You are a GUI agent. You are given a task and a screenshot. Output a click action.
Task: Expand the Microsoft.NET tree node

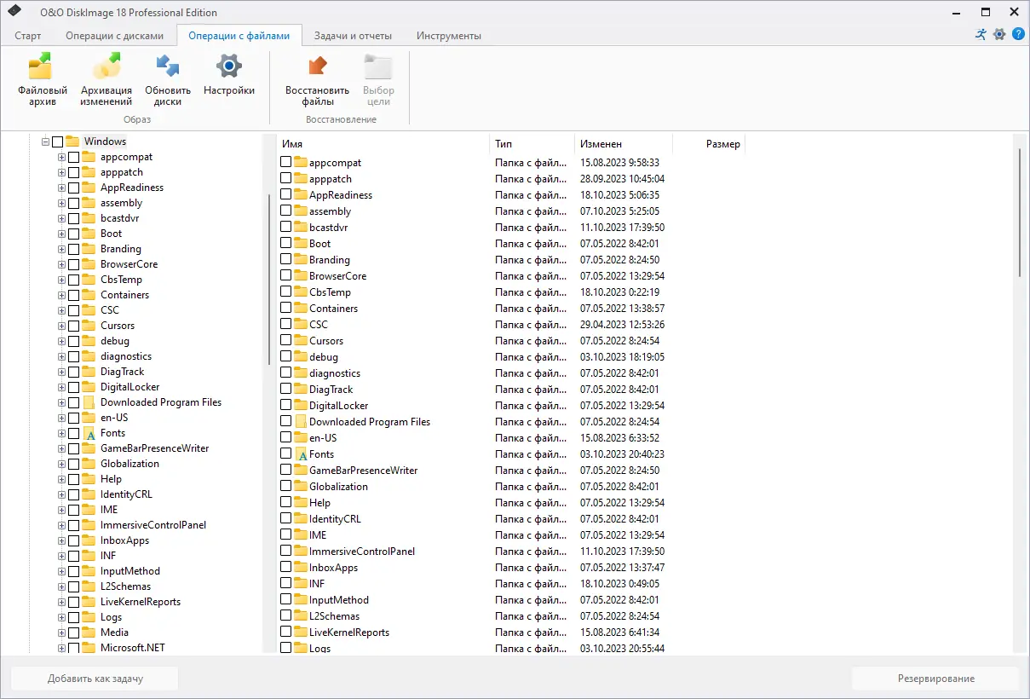[x=61, y=648]
